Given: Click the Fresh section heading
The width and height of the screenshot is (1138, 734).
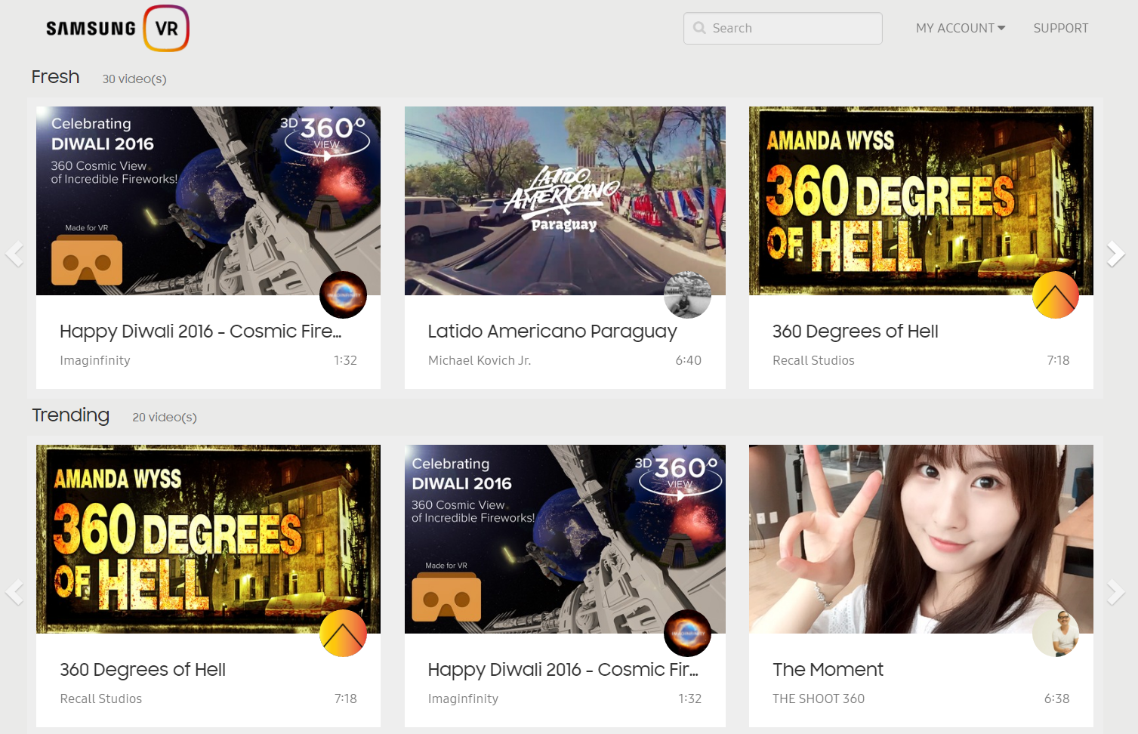Looking at the screenshot, I should (x=55, y=77).
